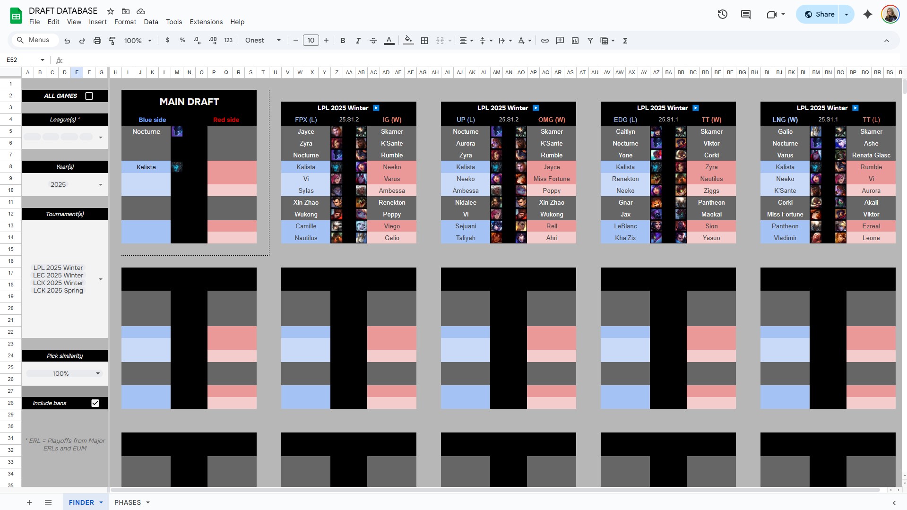
Task: Create a filter
Action: (x=590, y=41)
